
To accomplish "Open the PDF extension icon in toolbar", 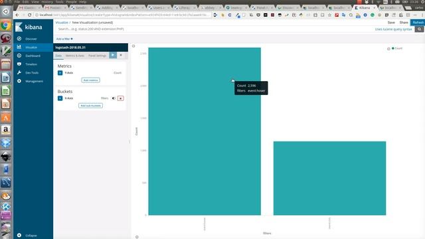I will (337, 15).
